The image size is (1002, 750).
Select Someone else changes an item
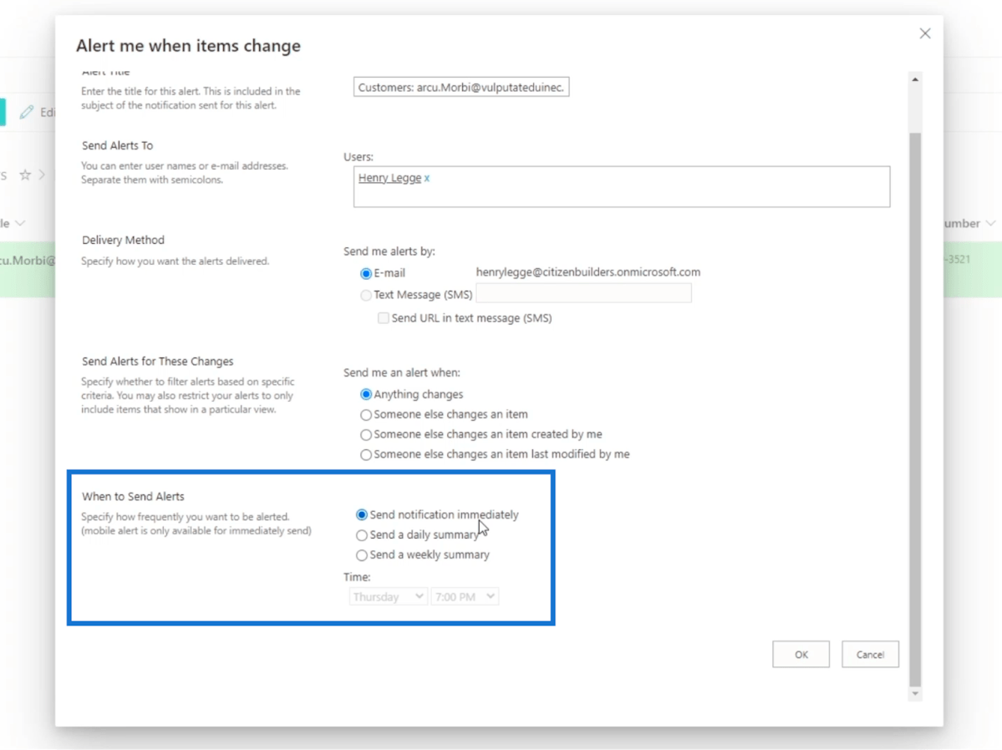pyautogui.click(x=365, y=414)
